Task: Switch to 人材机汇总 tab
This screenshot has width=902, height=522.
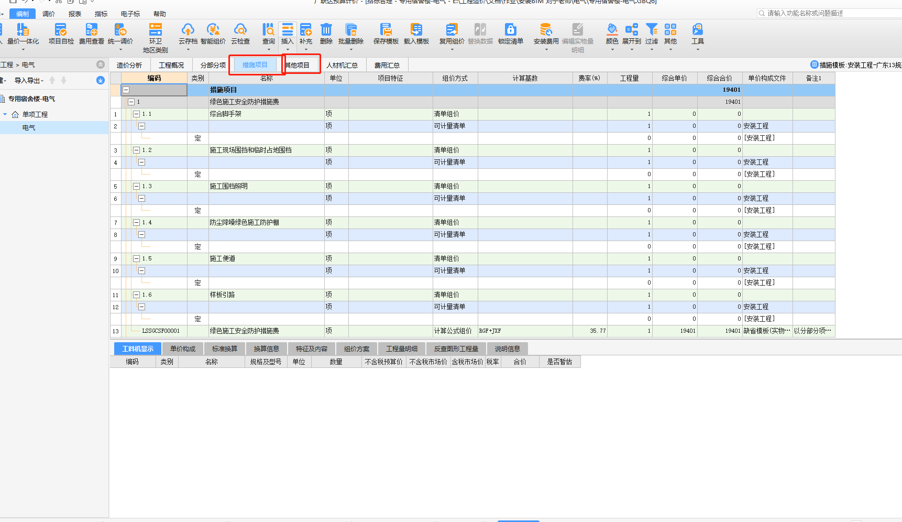Action: click(342, 65)
